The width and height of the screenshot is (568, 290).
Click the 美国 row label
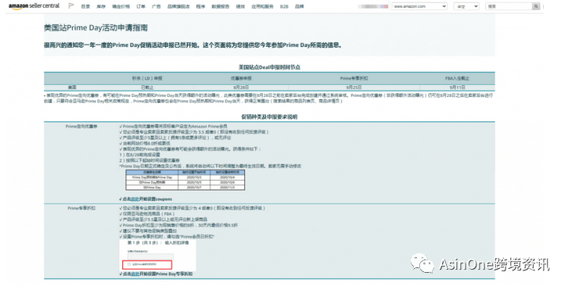(x=72, y=88)
